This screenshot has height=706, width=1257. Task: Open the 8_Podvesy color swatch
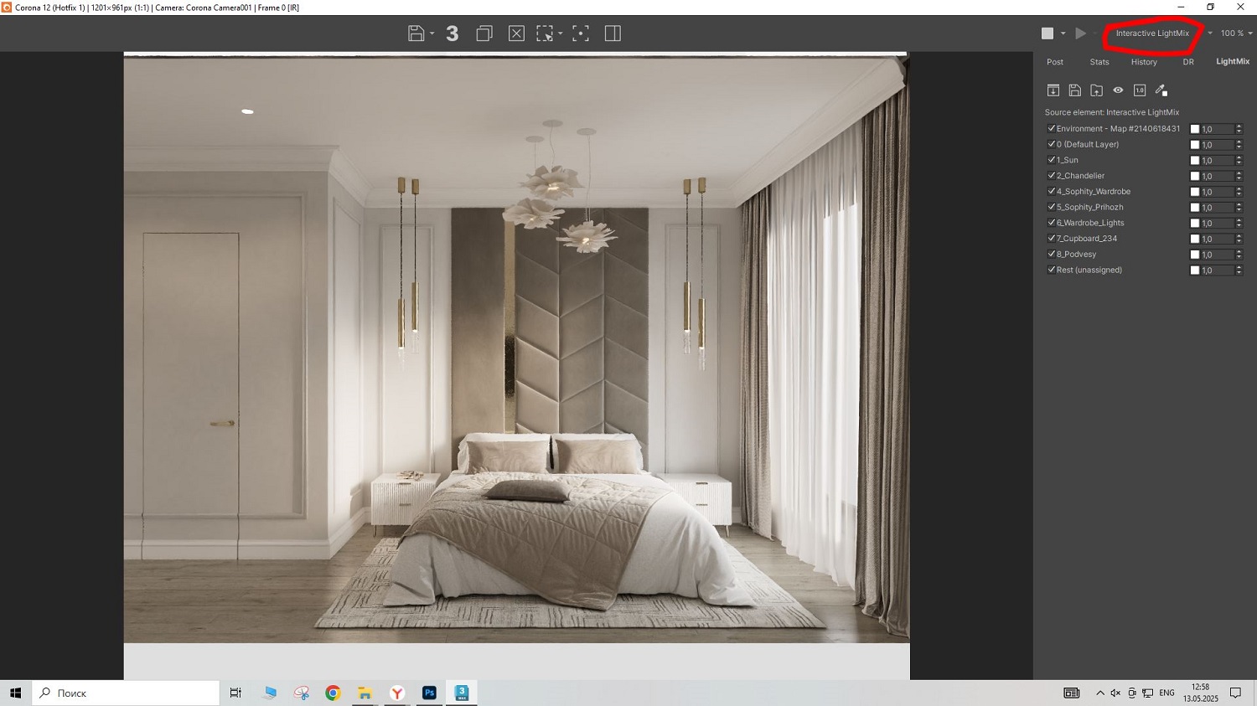(1195, 255)
